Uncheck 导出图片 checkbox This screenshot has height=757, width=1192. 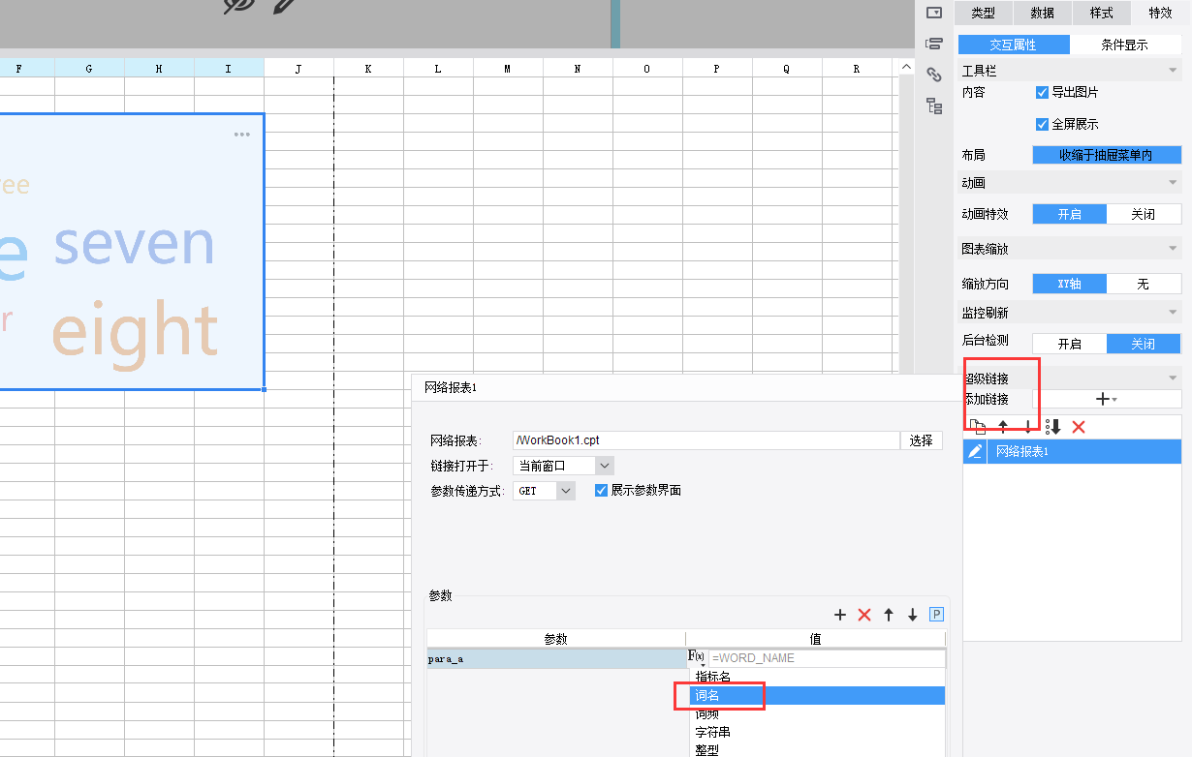(x=1043, y=93)
